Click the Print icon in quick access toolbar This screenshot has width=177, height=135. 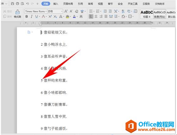pyautogui.click(x=17, y=4)
